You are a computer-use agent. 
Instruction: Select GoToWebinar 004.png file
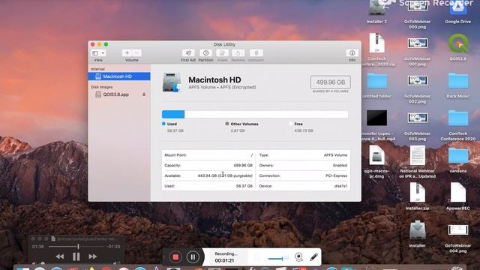coord(458,238)
